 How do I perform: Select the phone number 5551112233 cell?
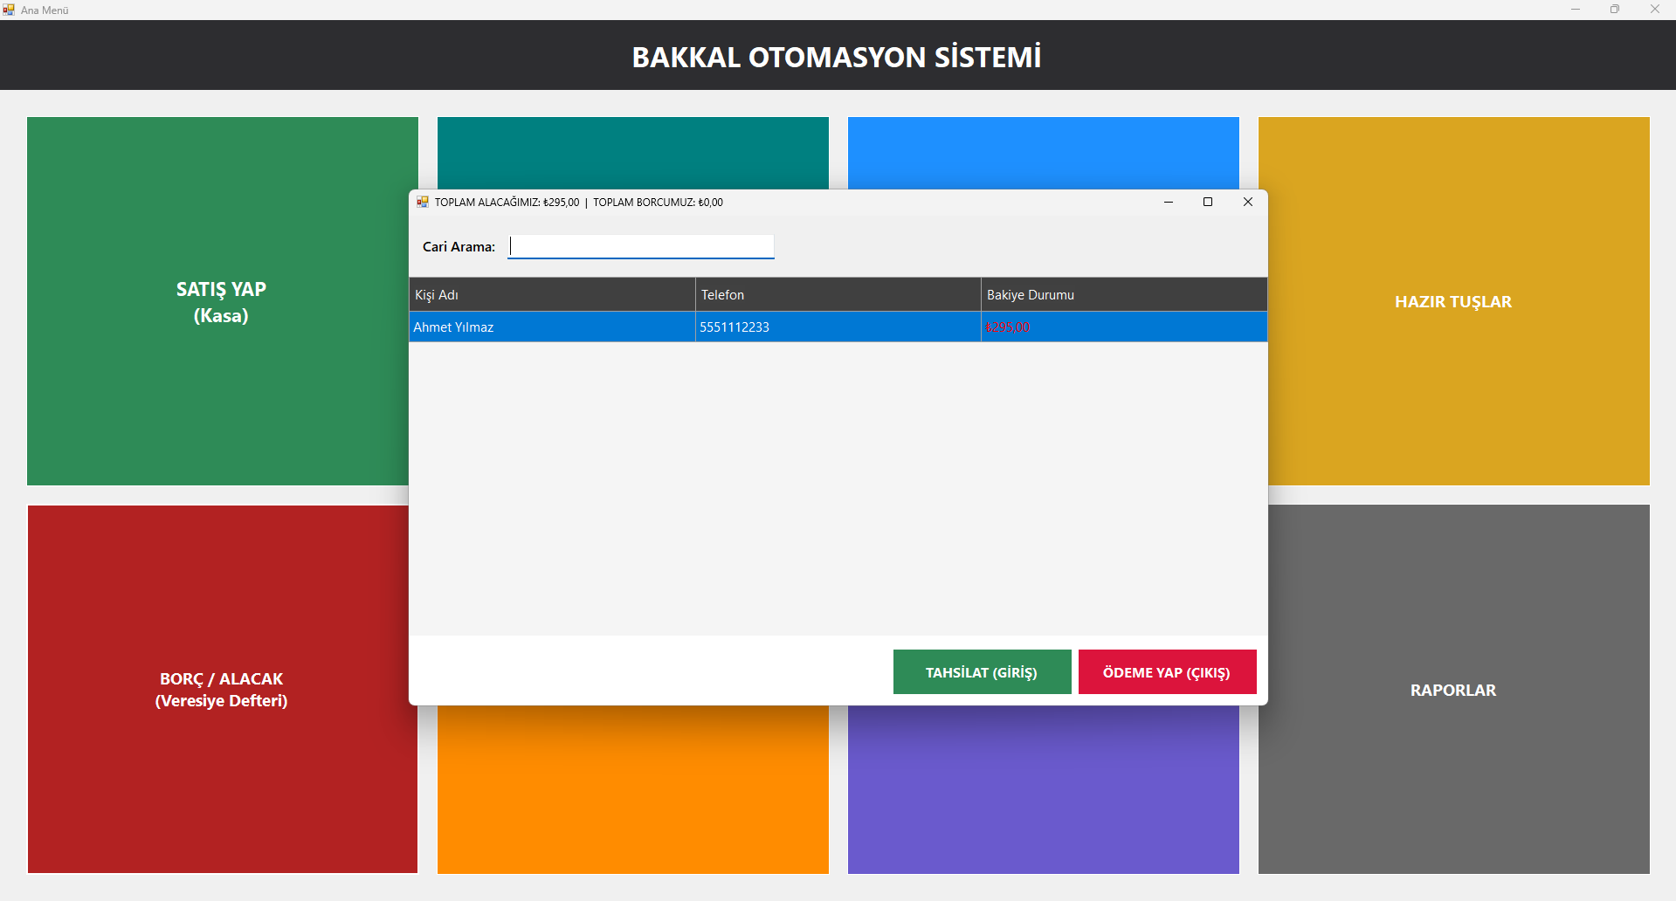(x=838, y=327)
